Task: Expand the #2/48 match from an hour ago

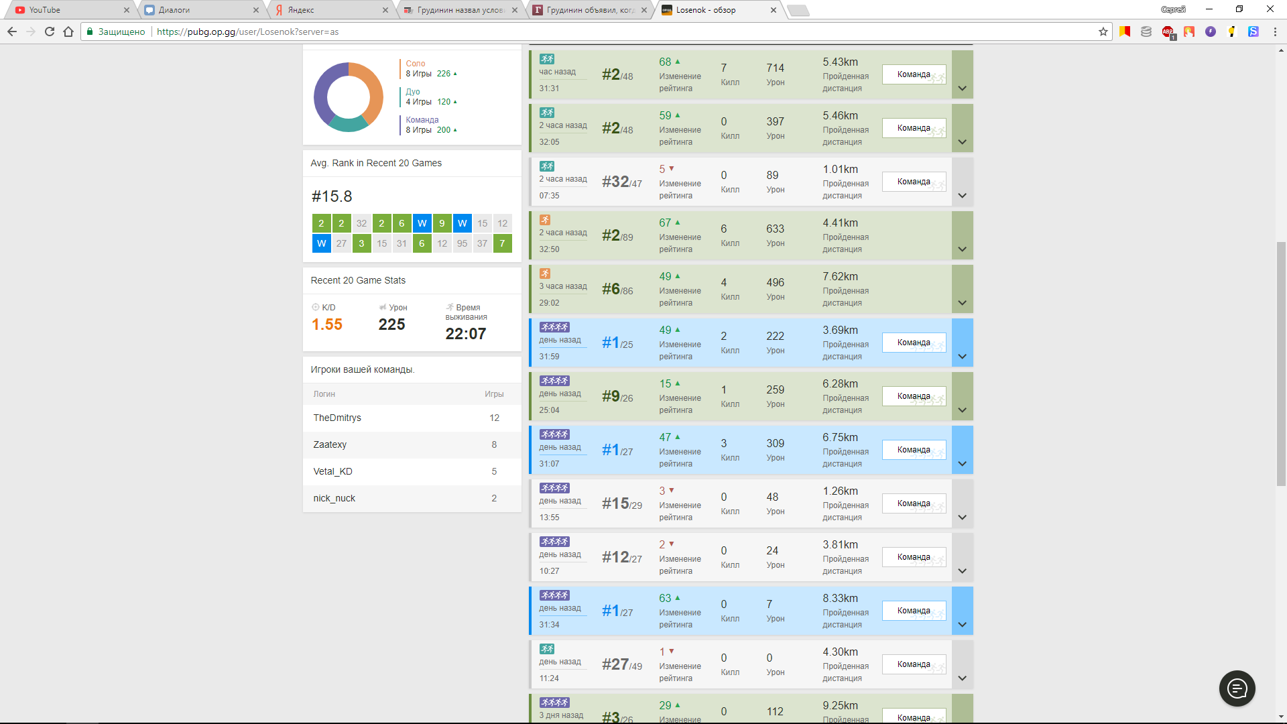Action: tap(962, 88)
